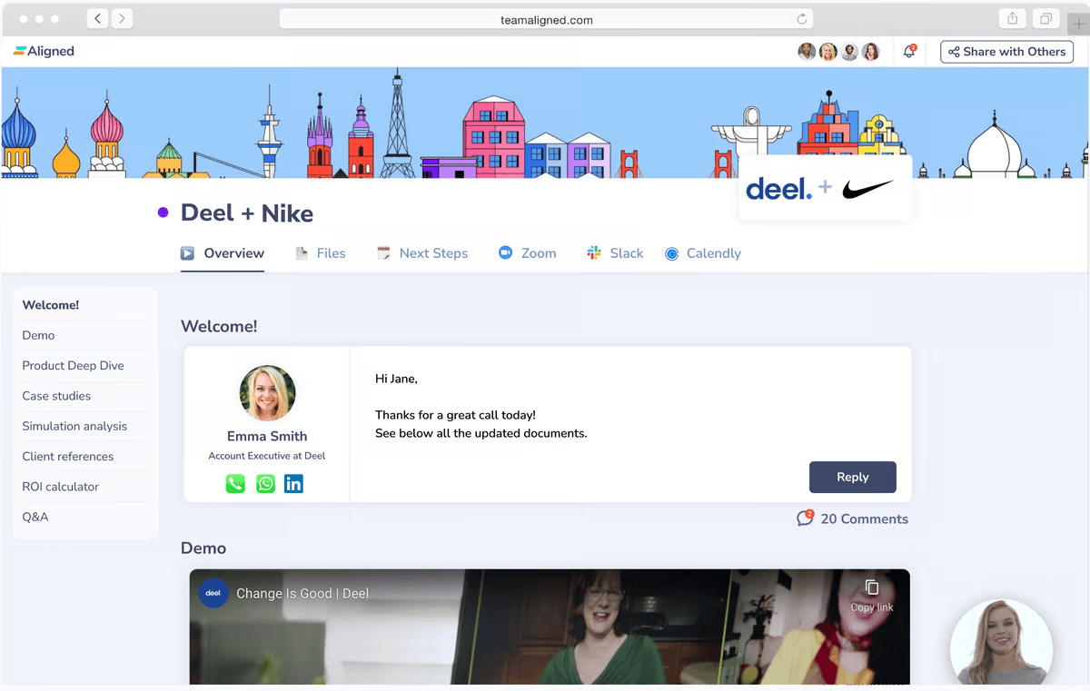Click the purple status dot beside title
The width and height of the screenshot is (1090, 691).
coord(163,212)
